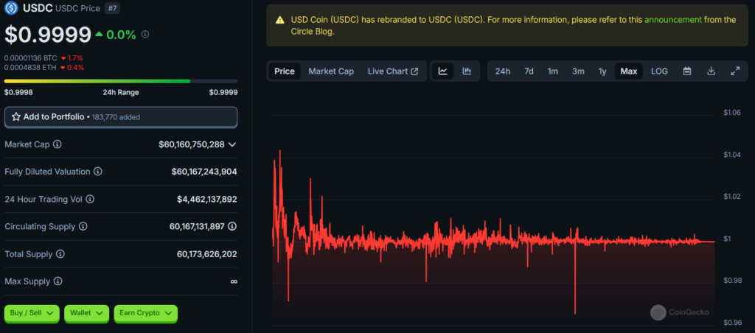Image resolution: width=755 pixels, height=333 pixels.
Task: Open the Earn Crypto dropdown
Action: point(145,313)
